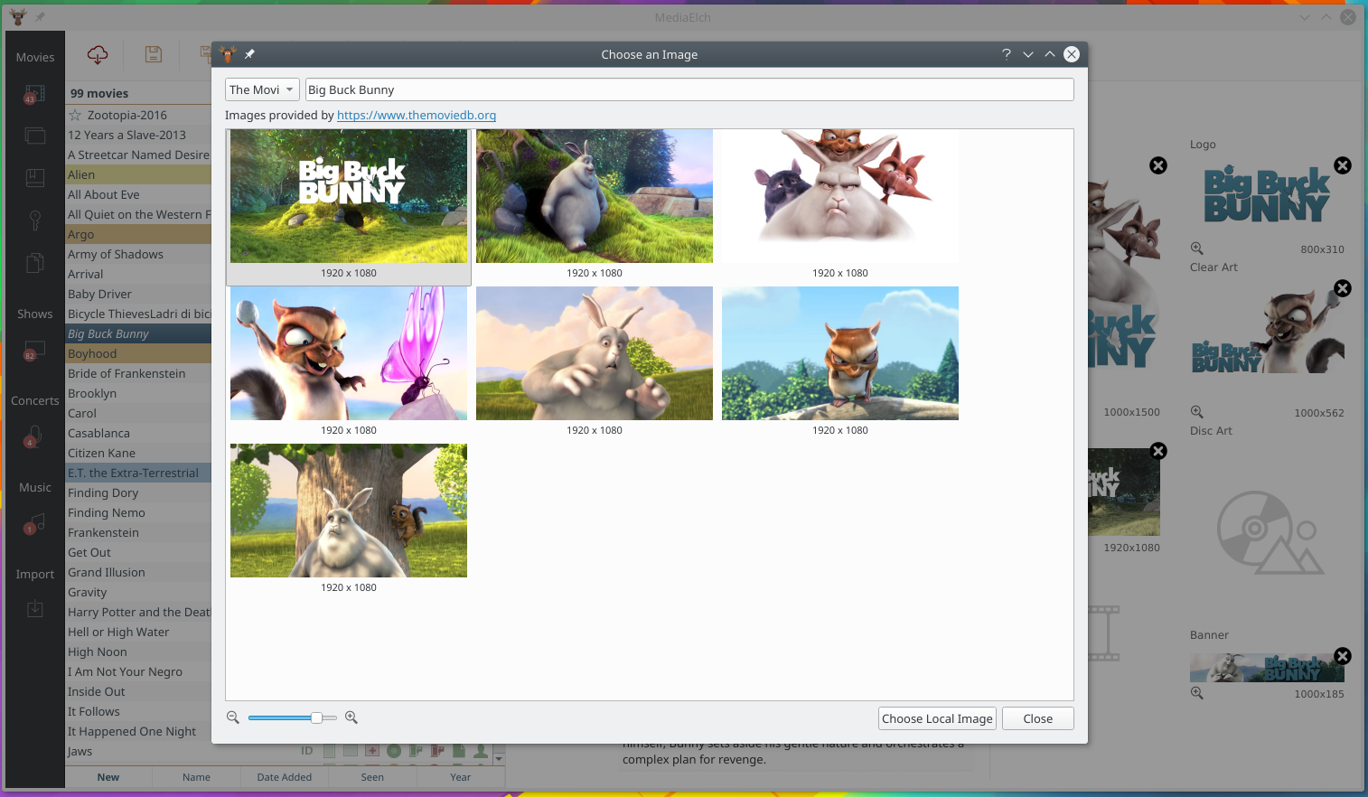Image resolution: width=1368 pixels, height=797 pixels.
Task: Remove the 1920x1080 backdrop with its X
Action: (x=1158, y=451)
